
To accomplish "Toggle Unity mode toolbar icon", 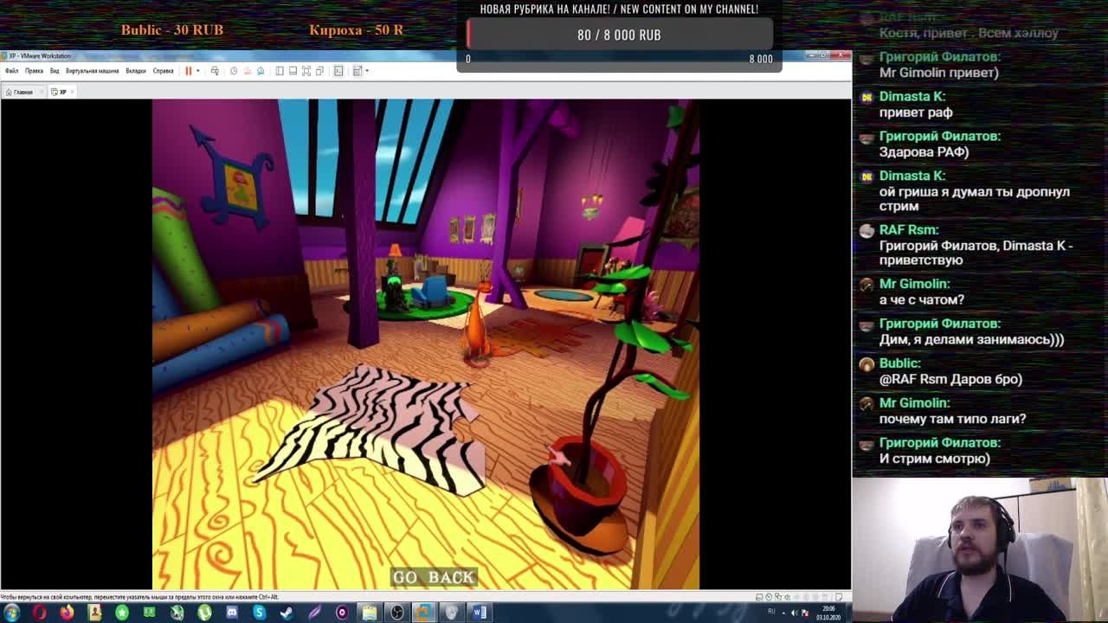I will [x=319, y=71].
